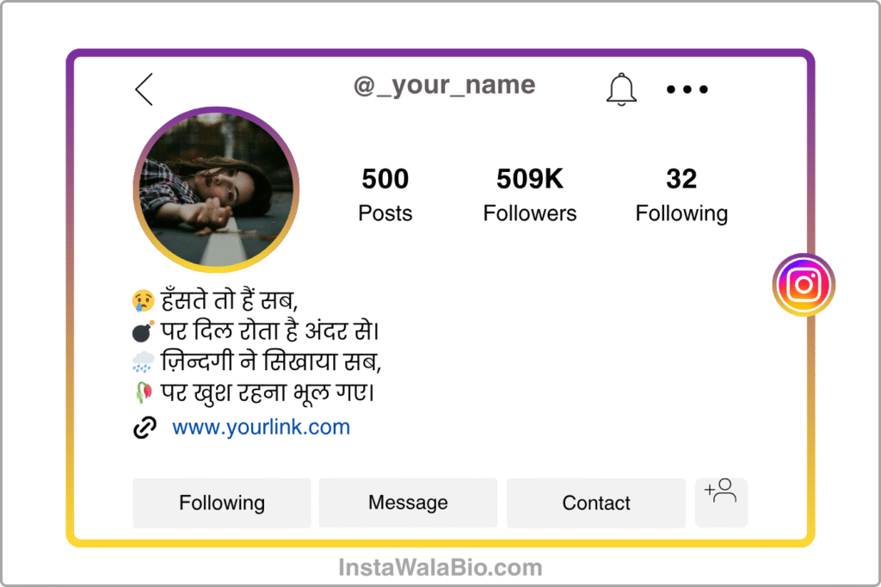881x587 pixels.
Task: Tap the notification bell icon
Action: coord(621,90)
